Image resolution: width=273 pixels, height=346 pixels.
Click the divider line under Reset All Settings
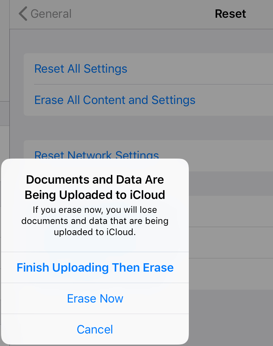154,84
